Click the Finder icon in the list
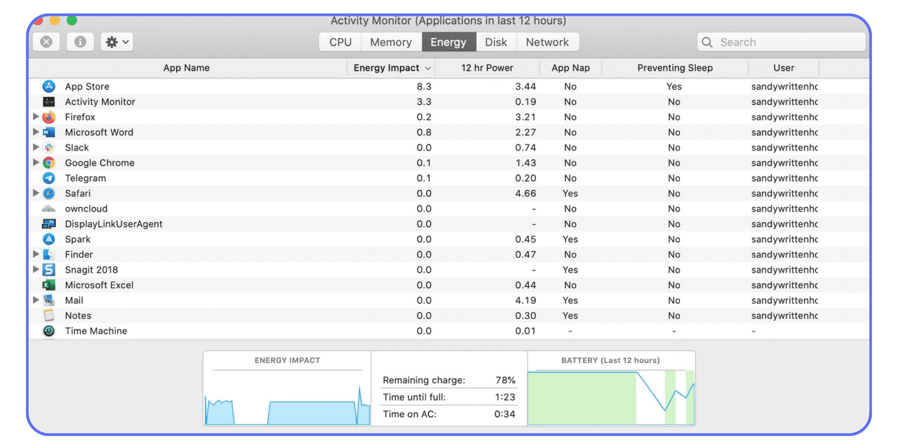The image size is (898, 448). coord(49,255)
